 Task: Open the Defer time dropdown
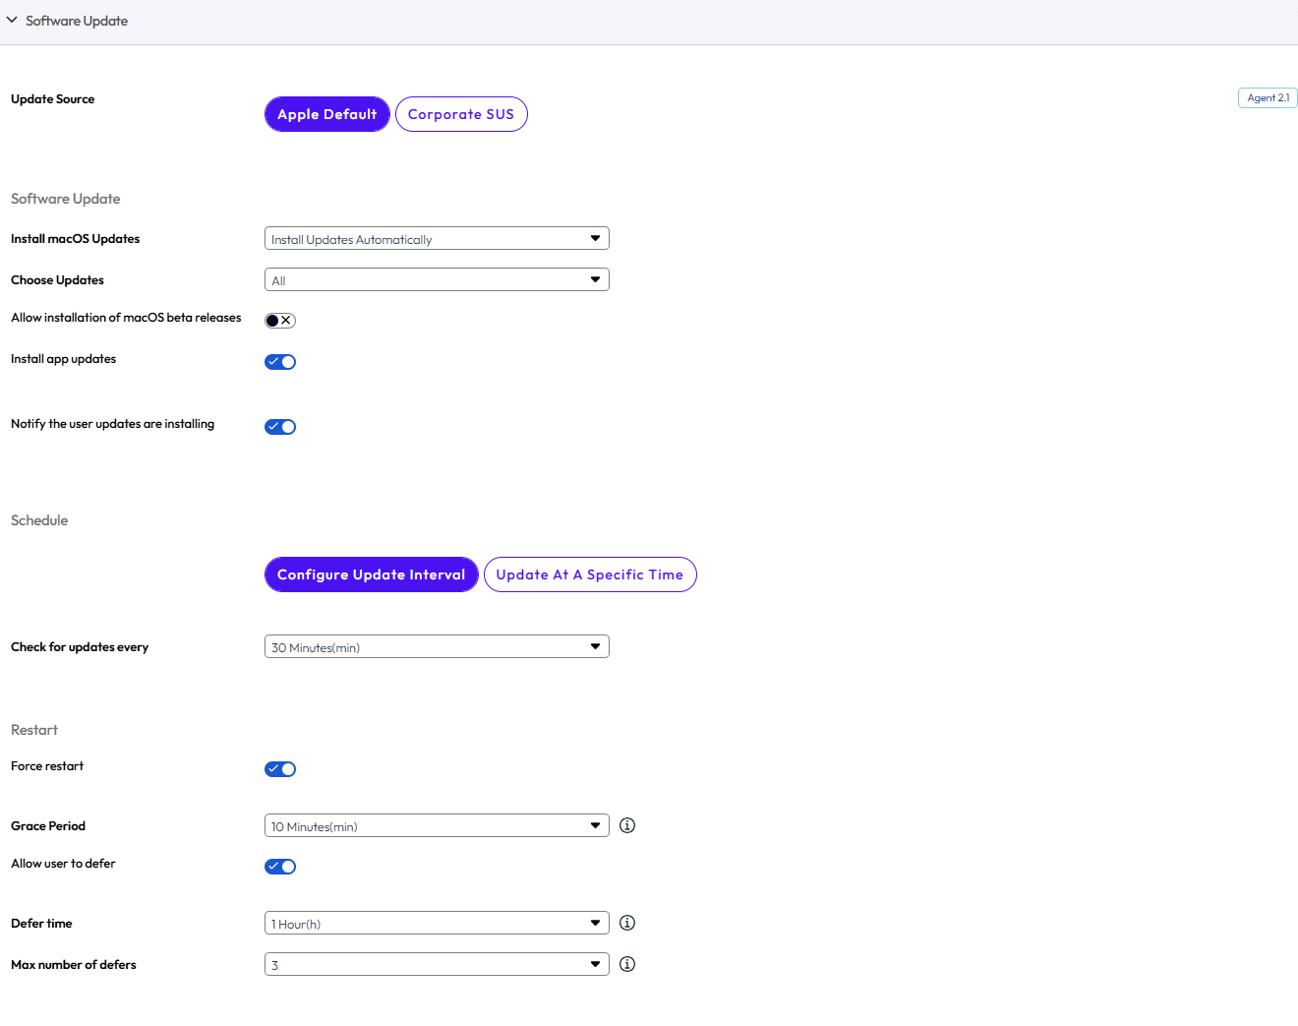pos(437,923)
